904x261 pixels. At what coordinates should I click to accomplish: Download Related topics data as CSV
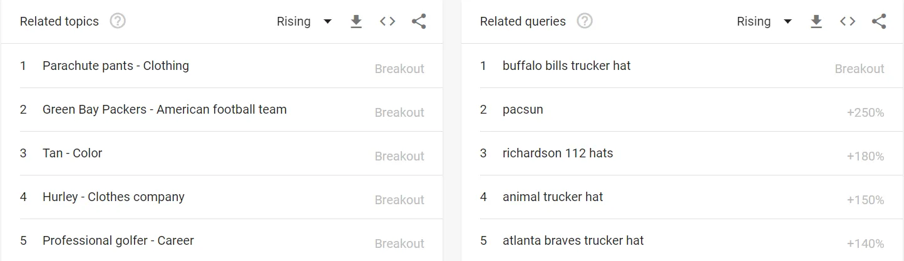click(x=356, y=22)
